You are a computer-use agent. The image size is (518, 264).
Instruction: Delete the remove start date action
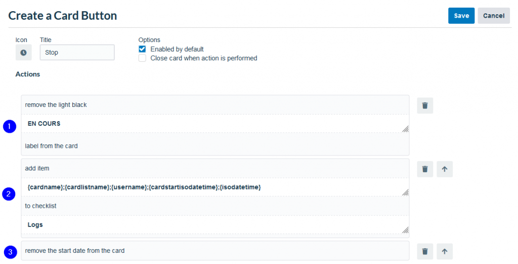pos(425,251)
